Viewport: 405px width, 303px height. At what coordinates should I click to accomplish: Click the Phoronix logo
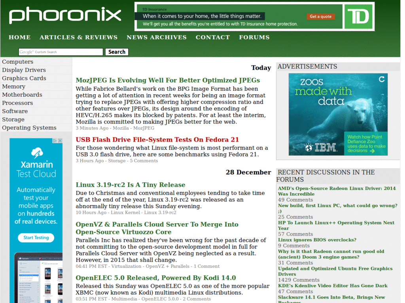65,15
